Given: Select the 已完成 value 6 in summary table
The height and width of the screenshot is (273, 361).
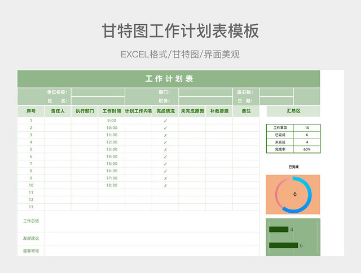Looking at the screenshot, I should coord(307,135).
